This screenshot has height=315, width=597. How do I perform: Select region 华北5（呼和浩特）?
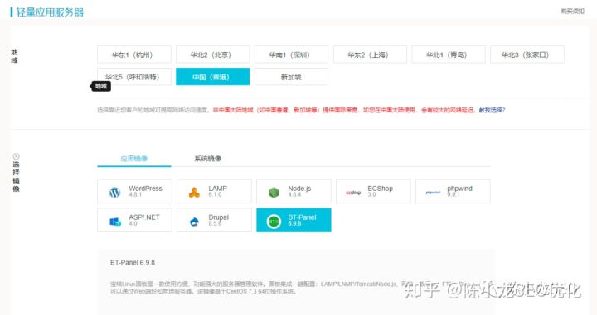tap(134, 77)
